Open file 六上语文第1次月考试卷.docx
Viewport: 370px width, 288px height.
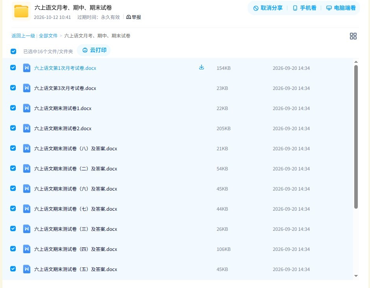pyautogui.click(x=65, y=68)
